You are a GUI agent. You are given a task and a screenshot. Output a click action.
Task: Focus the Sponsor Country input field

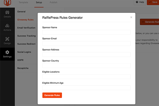pyautogui.click(x=86, y=66)
